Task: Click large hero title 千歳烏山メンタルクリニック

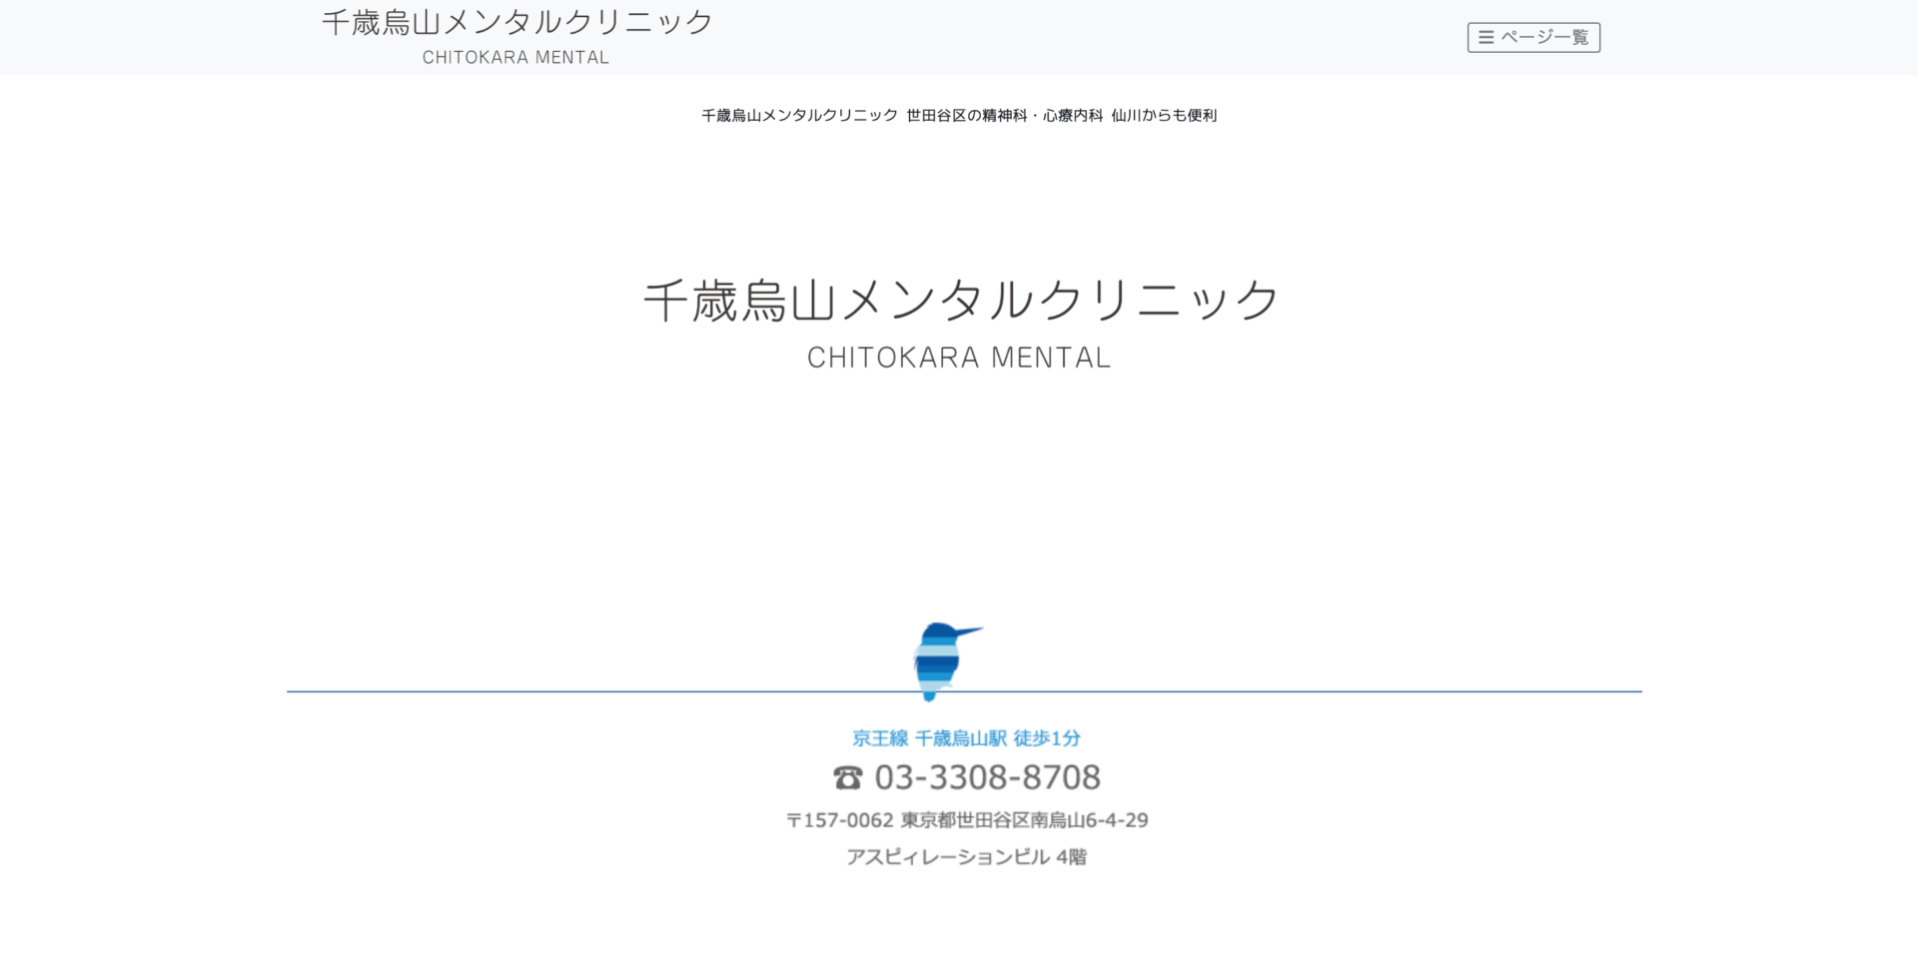Action: pos(960,300)
